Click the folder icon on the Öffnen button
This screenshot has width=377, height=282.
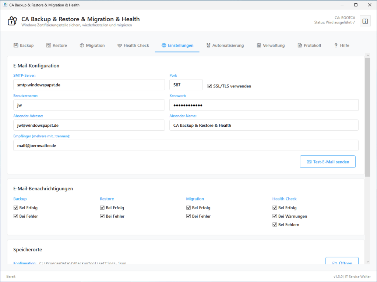tap(335, 262)
